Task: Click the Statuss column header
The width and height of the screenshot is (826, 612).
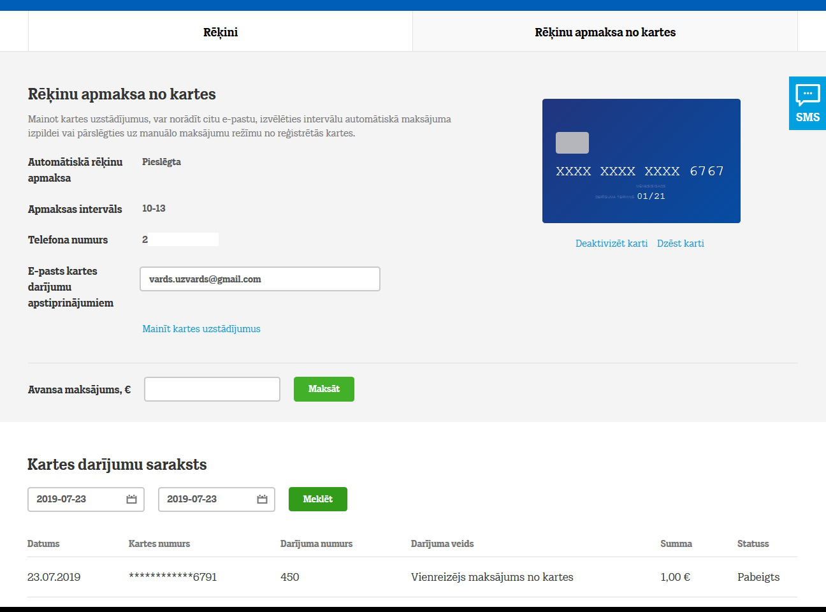Action: [753, 544]
